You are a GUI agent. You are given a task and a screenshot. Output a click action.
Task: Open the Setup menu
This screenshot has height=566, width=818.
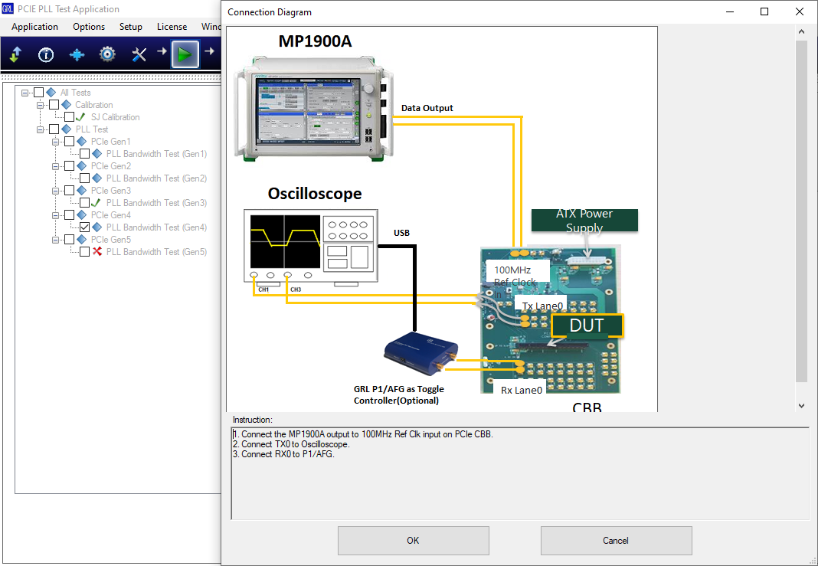pyautogui.click(x=130, y=26)
